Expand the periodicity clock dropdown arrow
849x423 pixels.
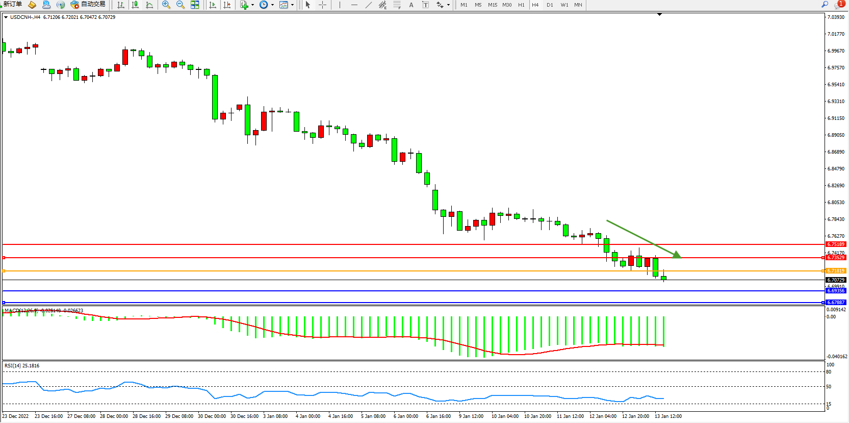(273, 5)
